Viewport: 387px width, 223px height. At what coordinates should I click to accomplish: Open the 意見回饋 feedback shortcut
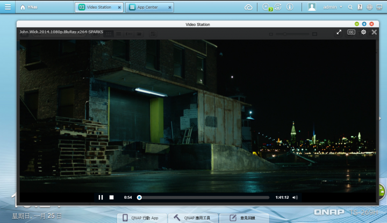pos(244,218)
